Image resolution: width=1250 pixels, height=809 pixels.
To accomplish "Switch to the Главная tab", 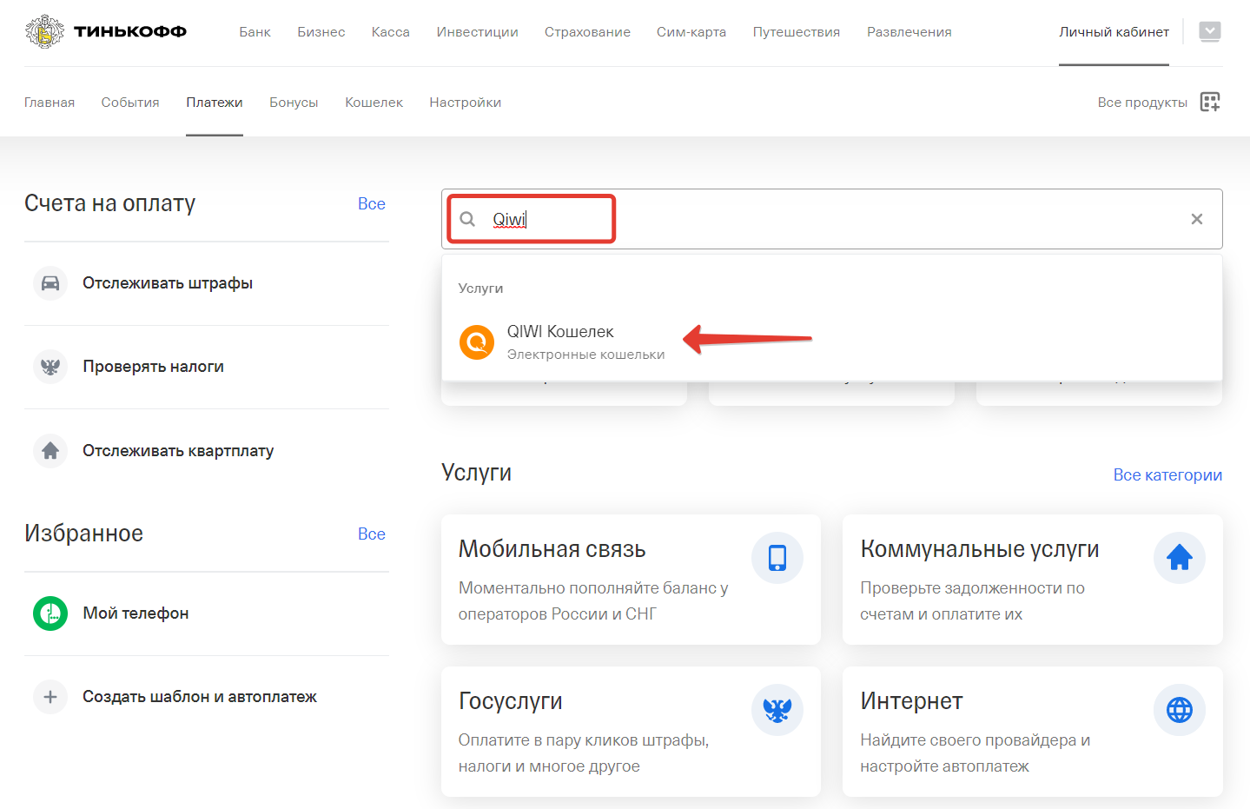I will tap(50, 103).
